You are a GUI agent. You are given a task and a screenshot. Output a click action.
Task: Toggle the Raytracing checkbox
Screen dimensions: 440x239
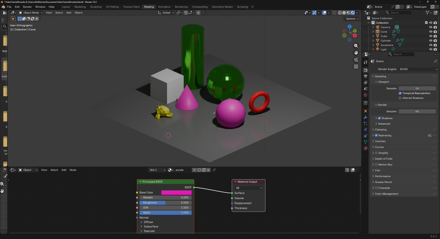[x=376, y=135]
